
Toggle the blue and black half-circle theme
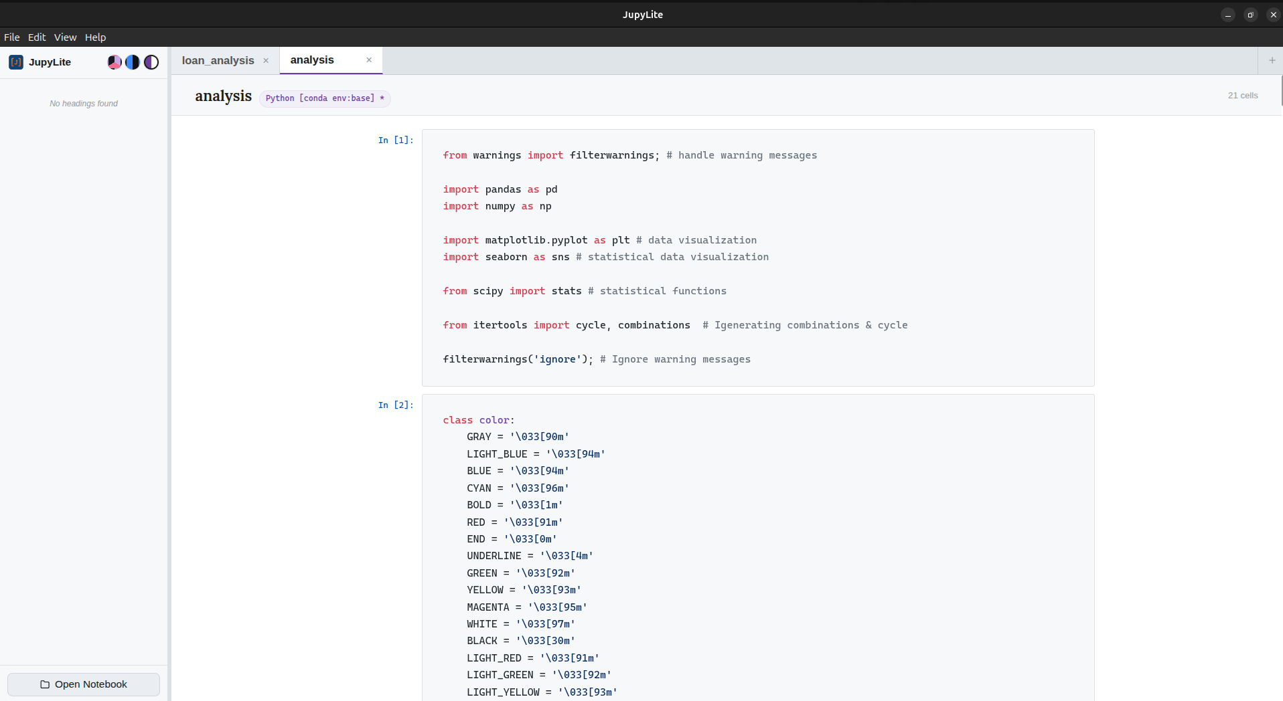point(133,62)
